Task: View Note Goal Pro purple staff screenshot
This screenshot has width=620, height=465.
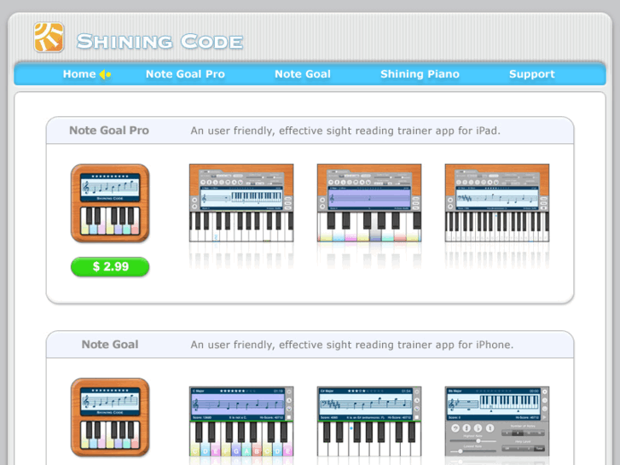Action: tap(369, 202)
